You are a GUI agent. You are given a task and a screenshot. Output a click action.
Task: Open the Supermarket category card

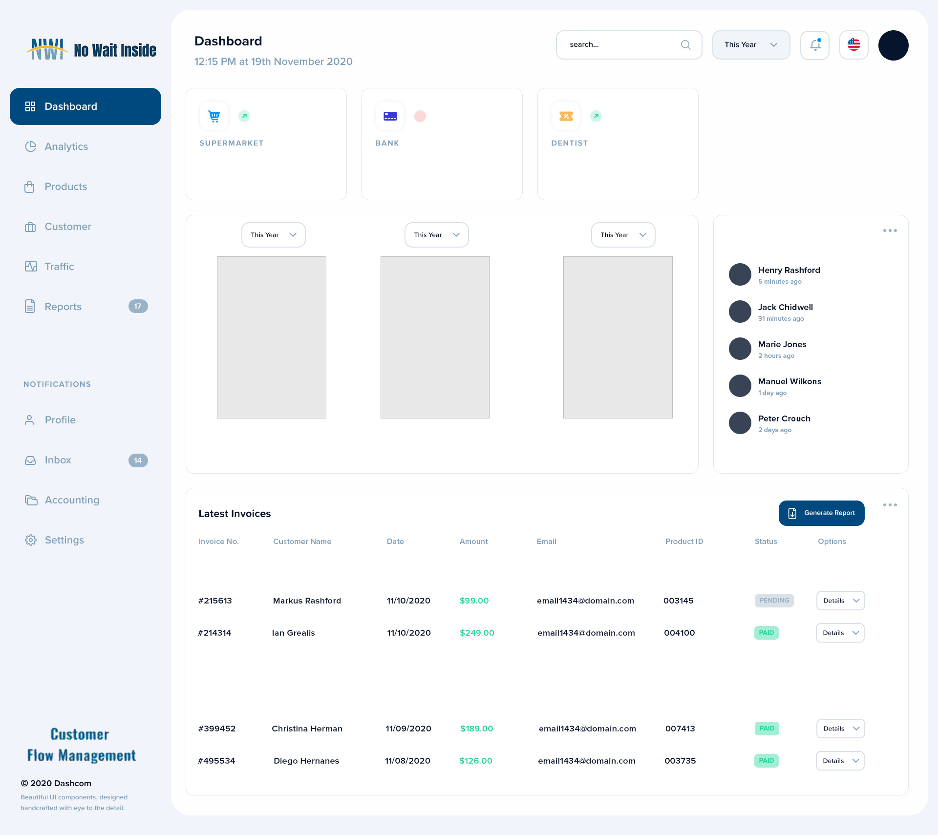[x=266, y=144]
